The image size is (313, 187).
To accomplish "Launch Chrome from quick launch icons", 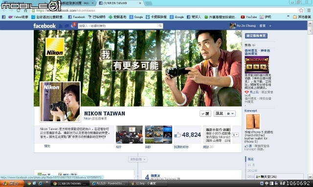I will [x=29, y=184].
